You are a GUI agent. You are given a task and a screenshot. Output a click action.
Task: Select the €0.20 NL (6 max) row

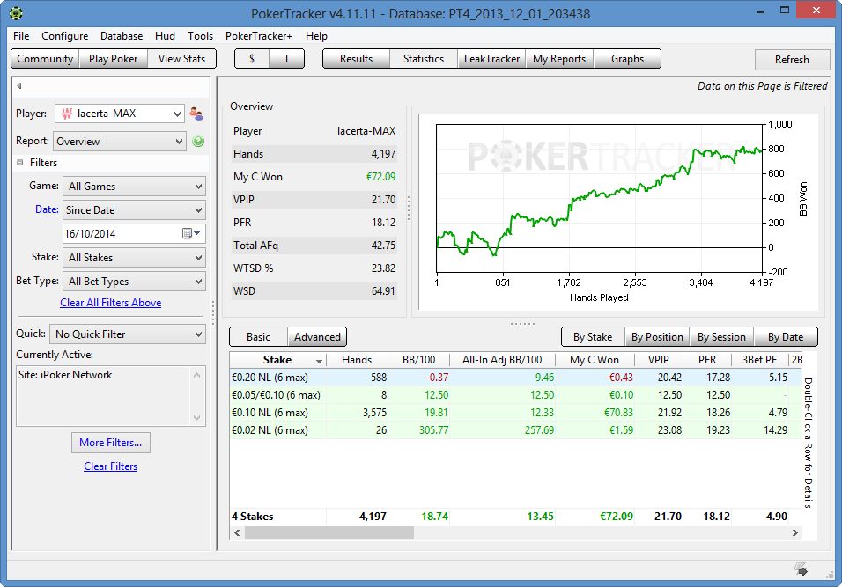coord(515,378)
